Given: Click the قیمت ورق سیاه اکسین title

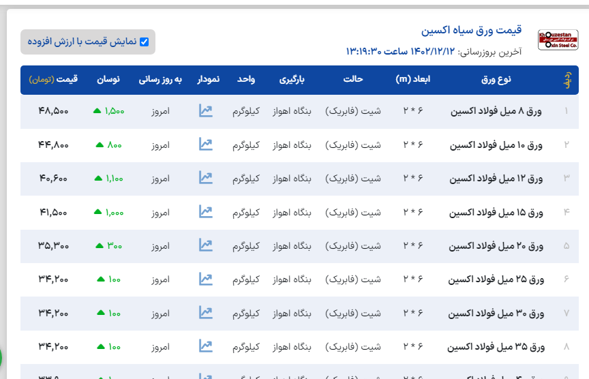Looking at the screenshot, I should tap(471, 31).
